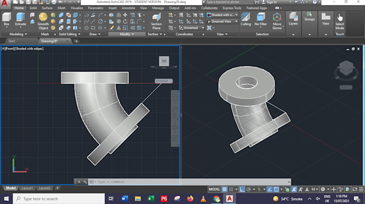Click the Polygon draw tool
Viewport: 365px width, 204px height.
click(x=86, y=28)
